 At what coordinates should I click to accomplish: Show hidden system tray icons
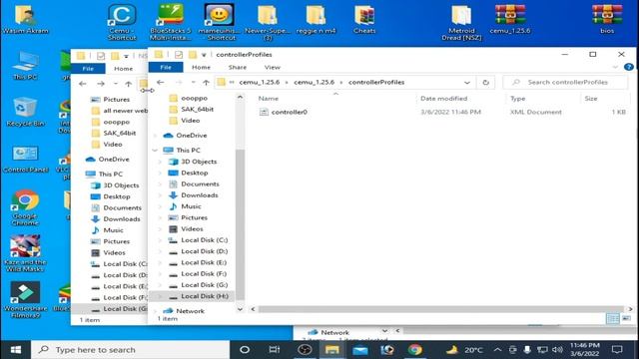[x=497, y=350]
